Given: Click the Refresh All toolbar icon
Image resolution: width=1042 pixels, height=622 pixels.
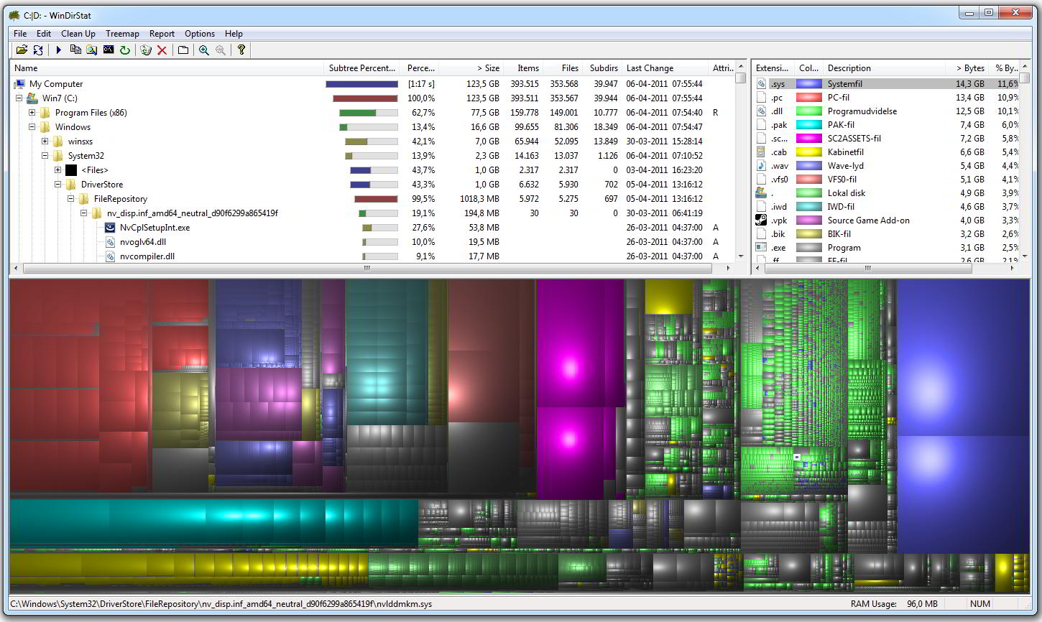Looking at the screenshot, I should (x=38, y=50).
